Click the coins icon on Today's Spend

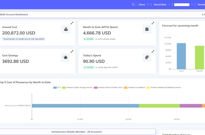[147, 57]
